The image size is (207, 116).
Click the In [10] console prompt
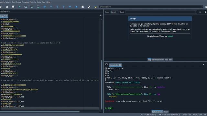[x=109, y=108]
